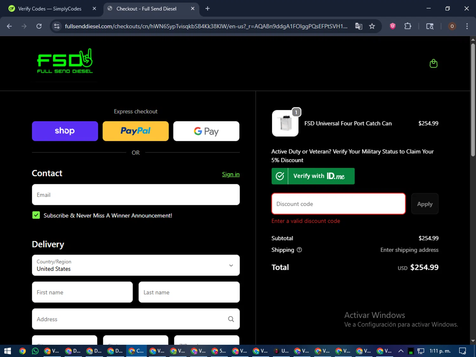
Task: Open the Windows notification center
Action: coord(463,351)
